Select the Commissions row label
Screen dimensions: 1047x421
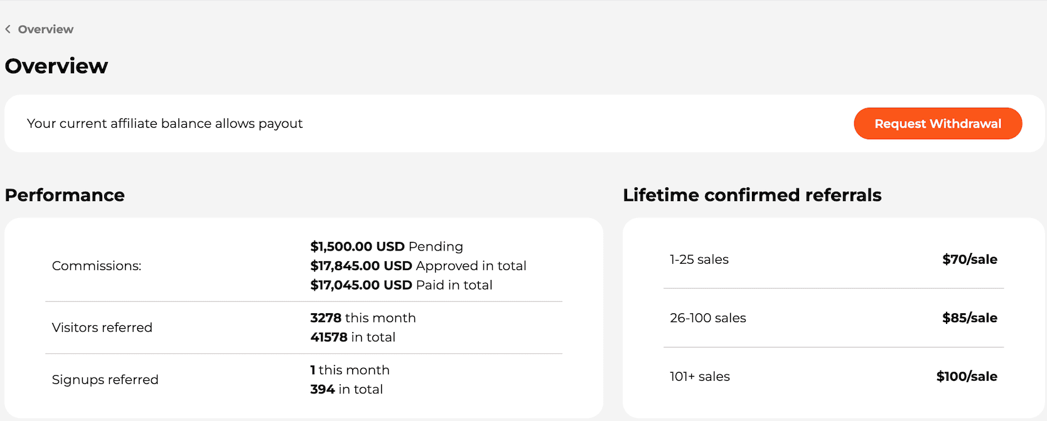tap(97, 266)
